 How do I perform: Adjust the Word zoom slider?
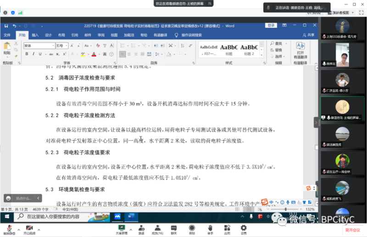(x=285, y=209)
